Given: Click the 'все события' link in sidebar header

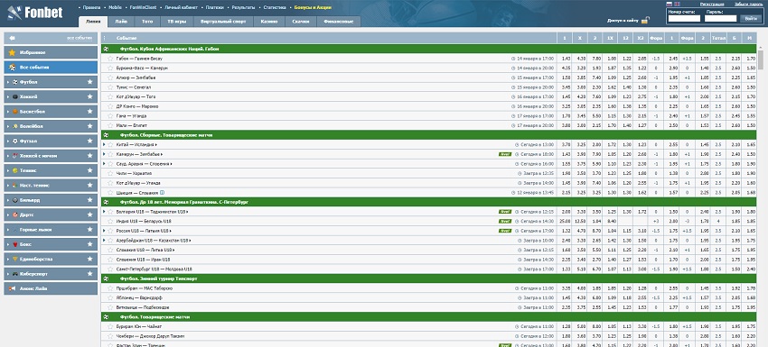Looking at the screenshot, I should point(80,38).
